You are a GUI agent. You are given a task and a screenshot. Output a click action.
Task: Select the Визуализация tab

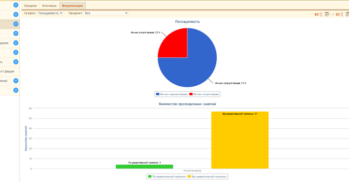tap(72, 6)
